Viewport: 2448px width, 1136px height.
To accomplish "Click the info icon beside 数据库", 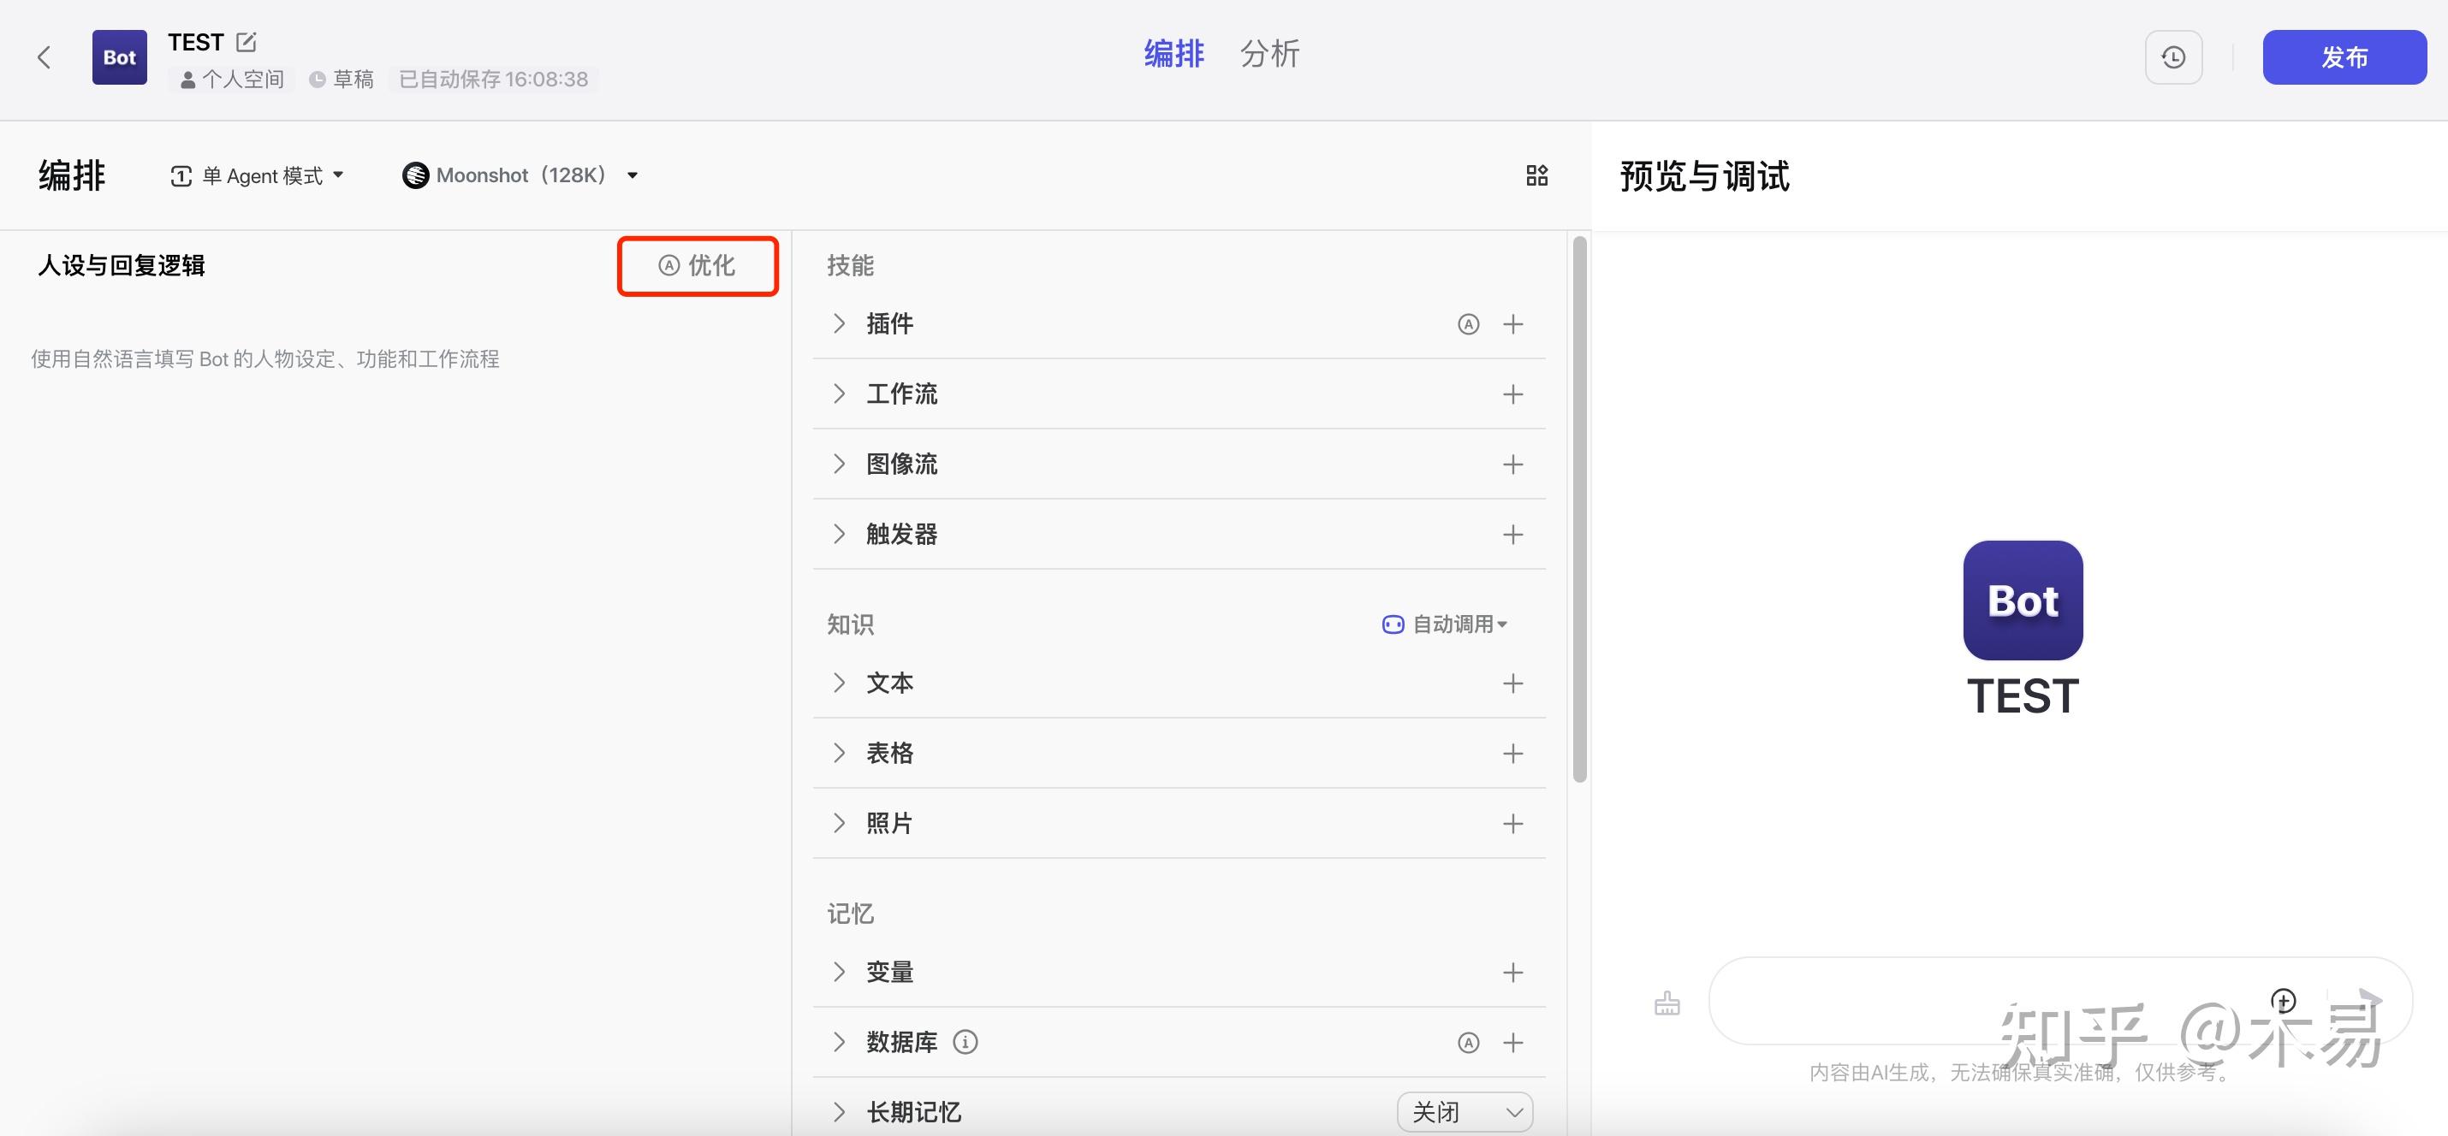I will 966,1042.
